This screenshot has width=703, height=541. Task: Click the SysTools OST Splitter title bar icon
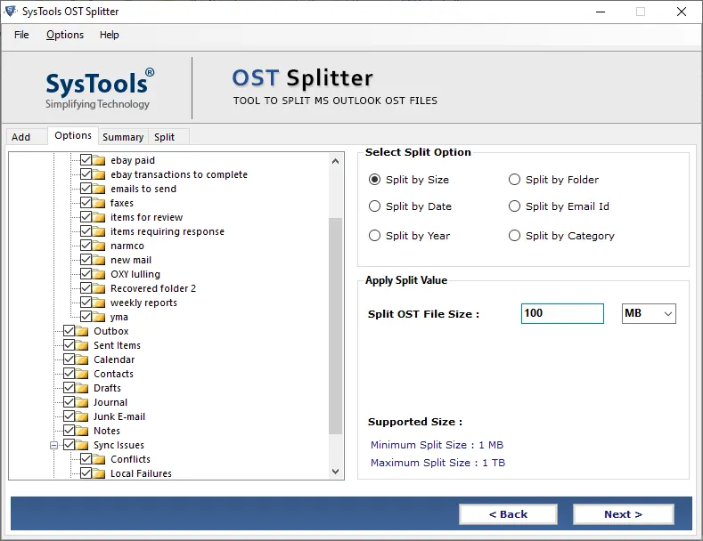[x=11, y=12]
